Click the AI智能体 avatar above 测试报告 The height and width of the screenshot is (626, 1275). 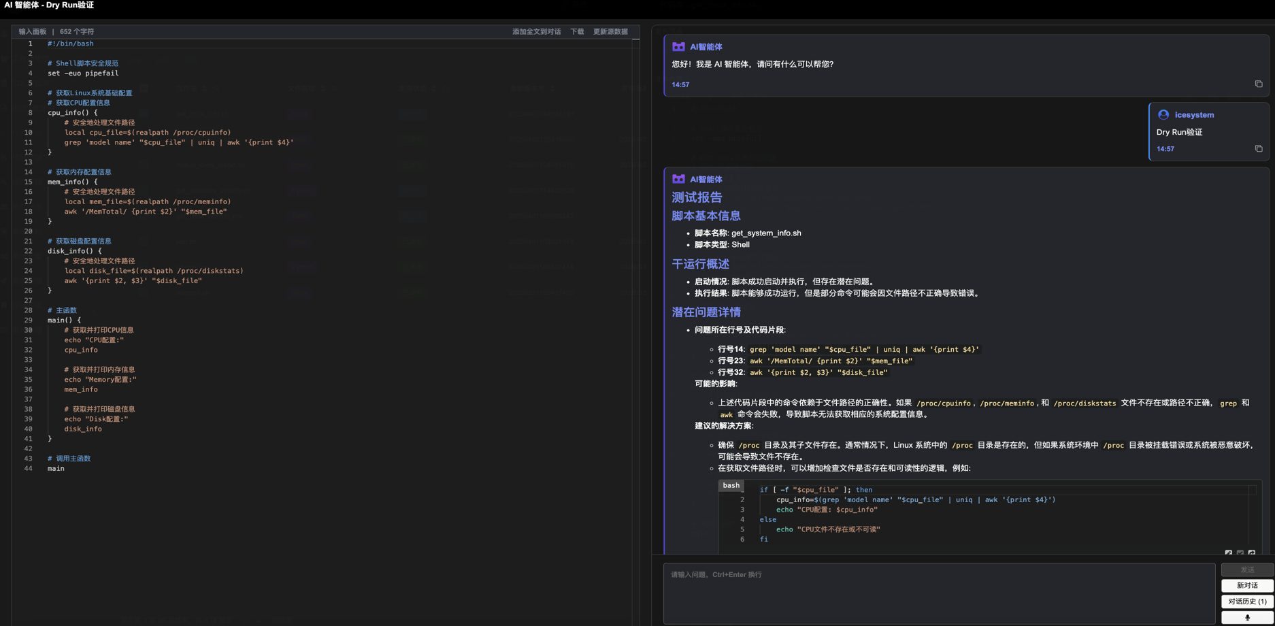pyautogui.click(x=678, y=179)
